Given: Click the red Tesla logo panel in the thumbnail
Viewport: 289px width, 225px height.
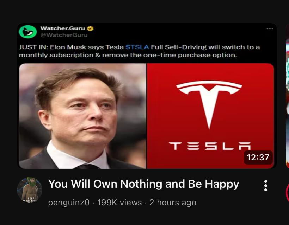Looking at the screenshot, I should click(210, 116).
